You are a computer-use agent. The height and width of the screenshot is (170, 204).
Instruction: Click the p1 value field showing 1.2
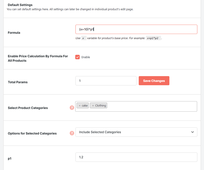[136, 157]
